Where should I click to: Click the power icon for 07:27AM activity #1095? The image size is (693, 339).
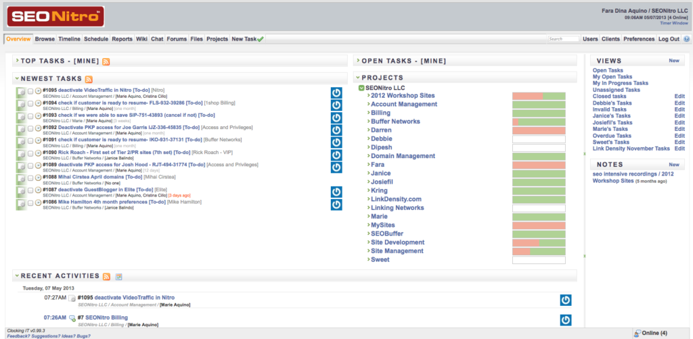coord(566,301)
